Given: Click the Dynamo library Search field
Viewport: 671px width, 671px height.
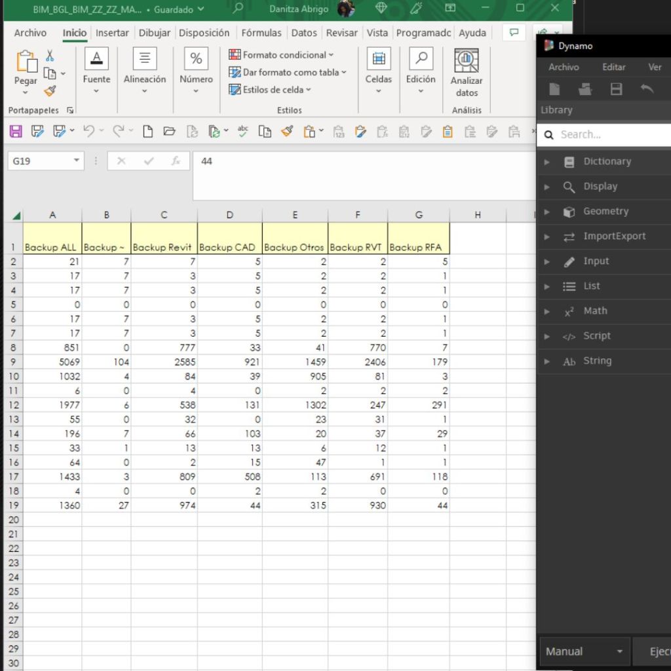Looking at the screenshot, I should (613, 134).
